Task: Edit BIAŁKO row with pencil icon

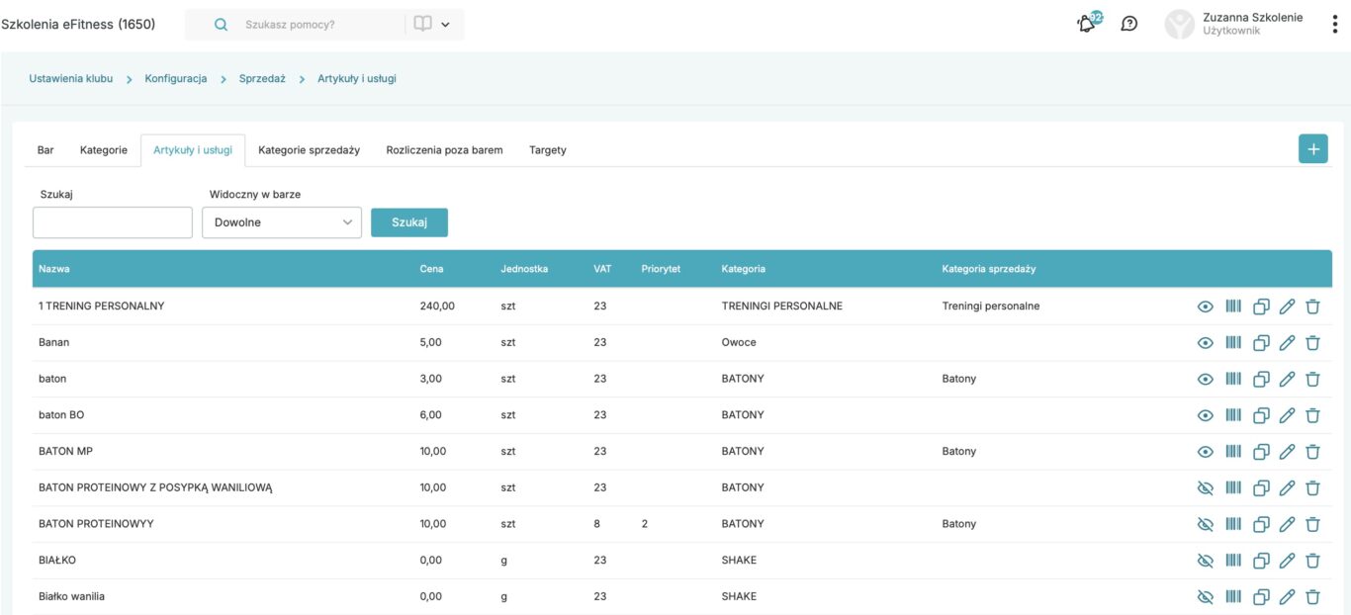Action: point(1287,561)
